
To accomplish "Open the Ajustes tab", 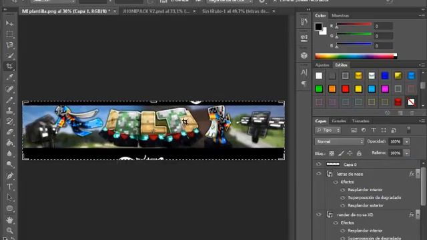I will pyautogui.click(x=322, y=65).
